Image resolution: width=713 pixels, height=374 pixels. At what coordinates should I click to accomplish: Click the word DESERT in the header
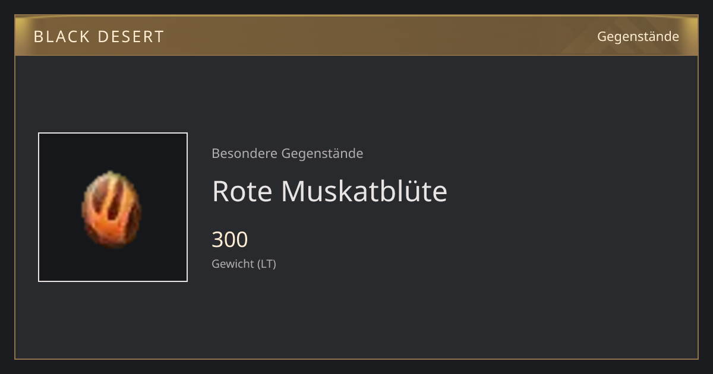[x=131, y=37]
